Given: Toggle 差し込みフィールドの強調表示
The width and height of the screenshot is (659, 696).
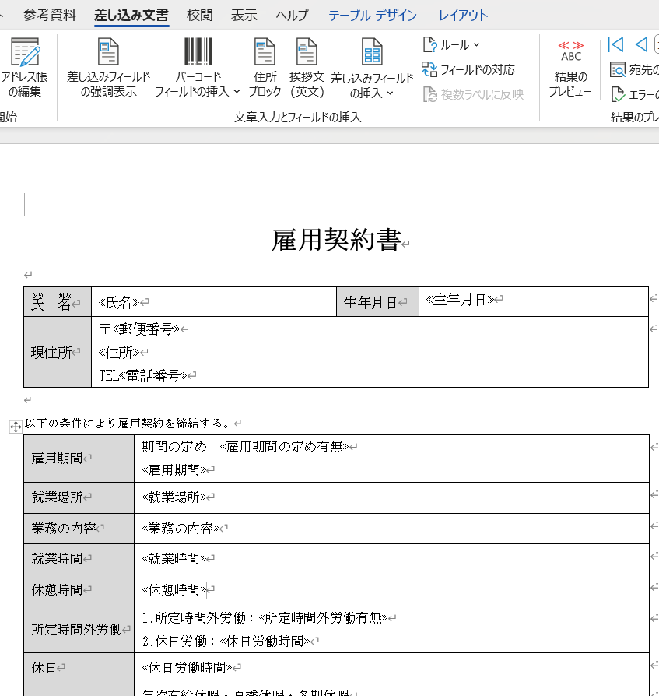Looking at the screenshot, I should (x=108, y=68).
